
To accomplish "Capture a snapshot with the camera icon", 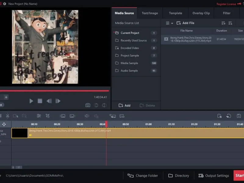I will pyautogui.click(x=88, y=105).
